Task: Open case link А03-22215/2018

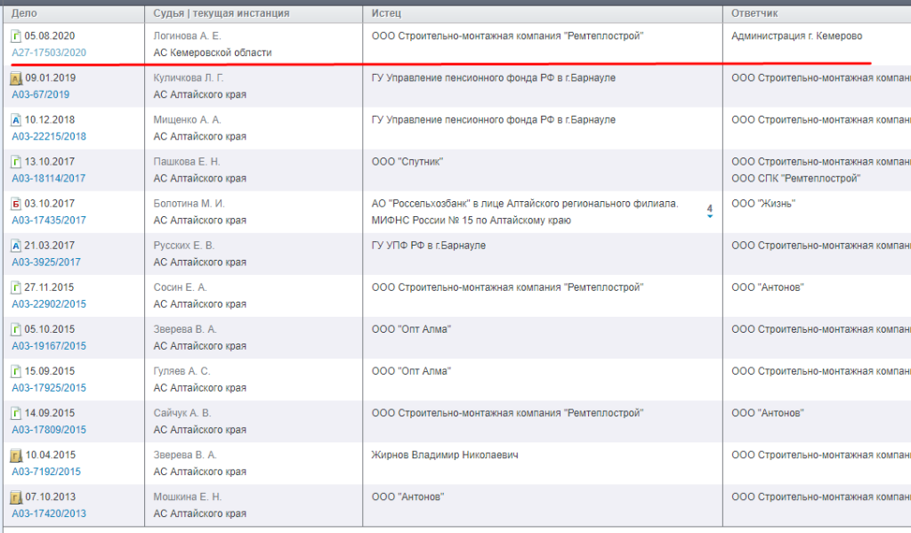Action: 49,136
